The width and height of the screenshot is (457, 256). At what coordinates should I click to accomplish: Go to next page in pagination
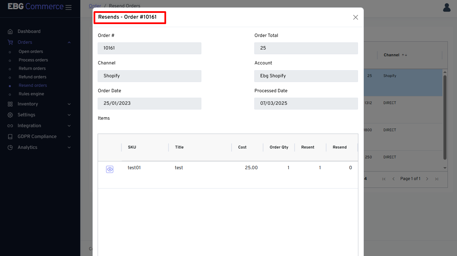click(x=427, y=179)
